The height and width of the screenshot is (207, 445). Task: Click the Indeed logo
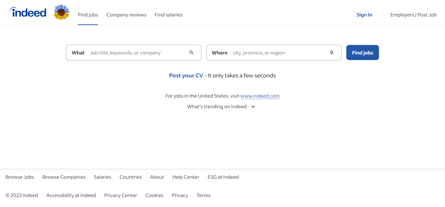[28, 13]
